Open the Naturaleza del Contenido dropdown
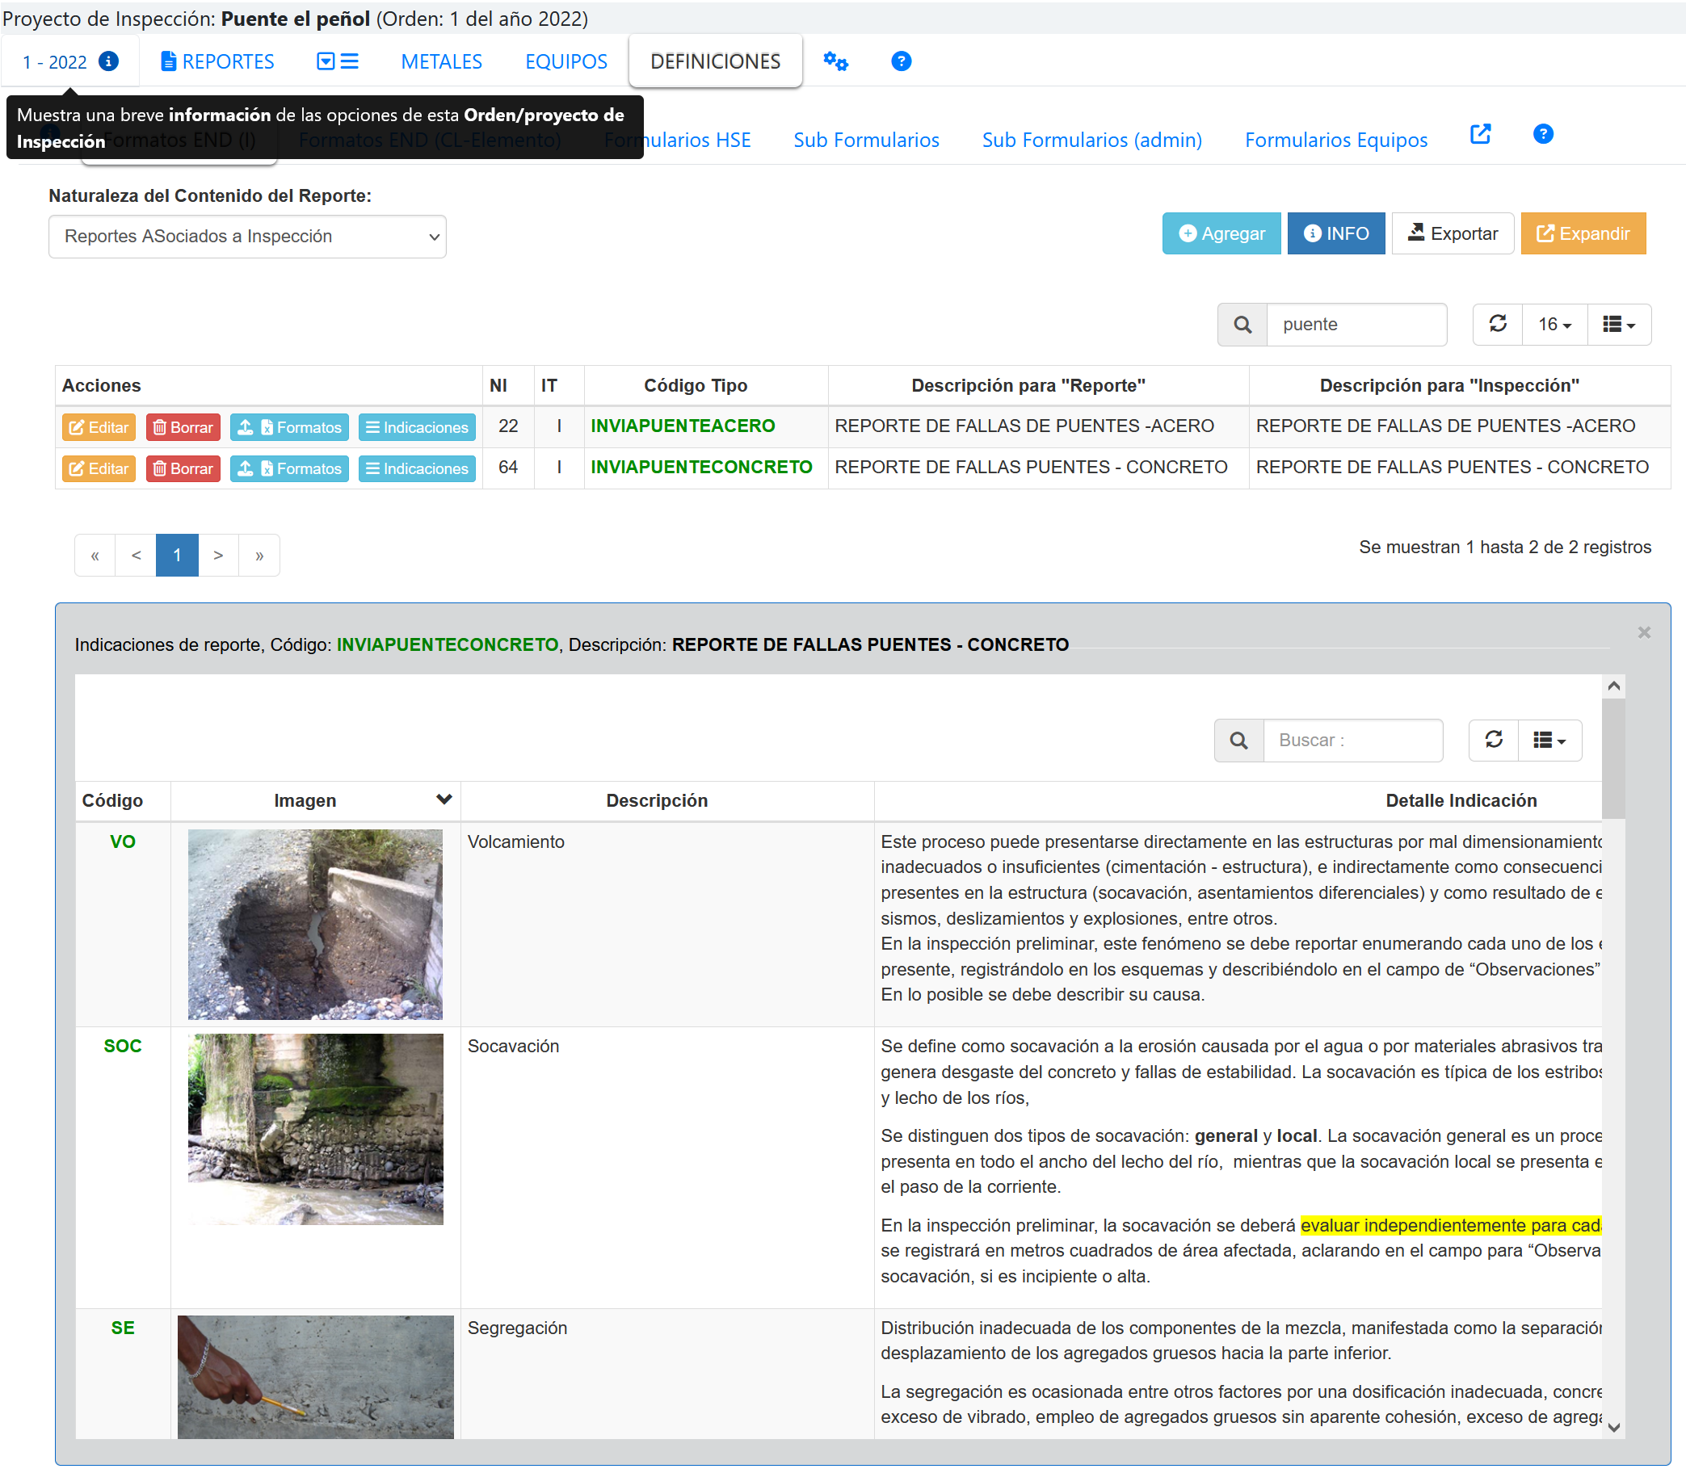 coord(247,237)
